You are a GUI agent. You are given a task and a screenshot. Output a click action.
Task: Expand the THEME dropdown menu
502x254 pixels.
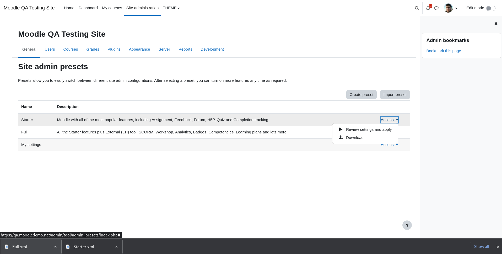(x=171, y=8)
